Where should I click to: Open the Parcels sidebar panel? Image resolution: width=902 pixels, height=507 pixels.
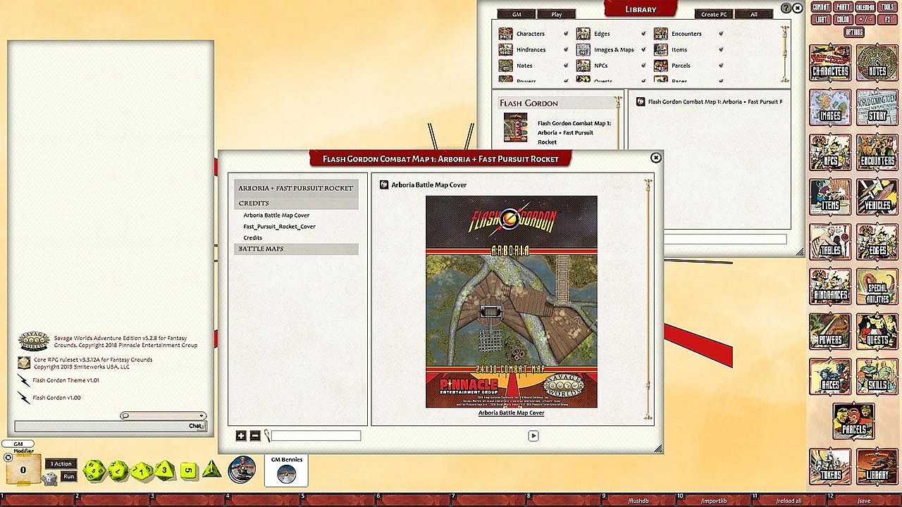[853, 422]
